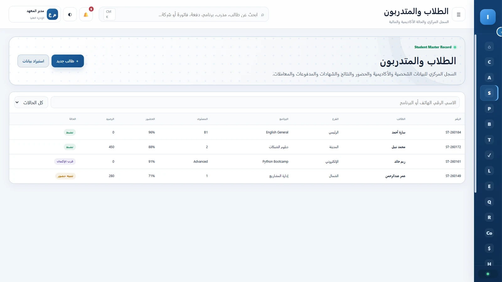Screen dimensions: 502x282
Task: Click the نشط badge in ST-260184 row
Action: tap(70, 132)
